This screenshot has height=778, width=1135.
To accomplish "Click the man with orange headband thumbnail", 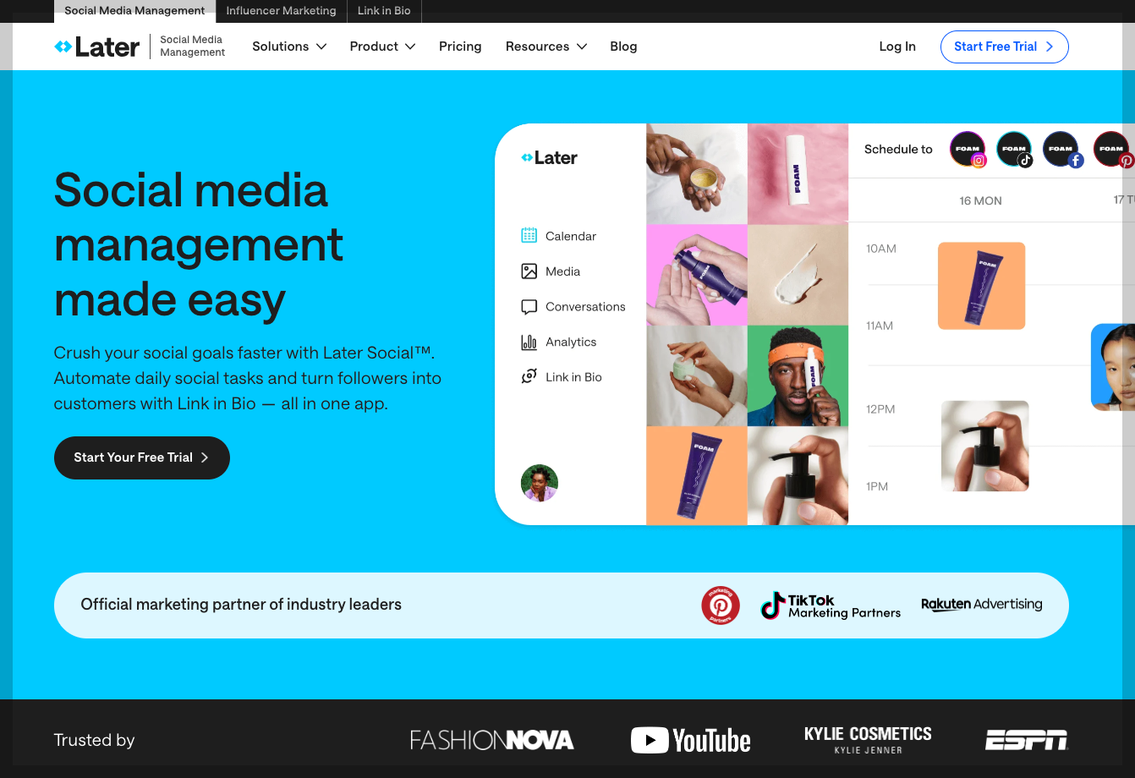I will coord(798,375).
